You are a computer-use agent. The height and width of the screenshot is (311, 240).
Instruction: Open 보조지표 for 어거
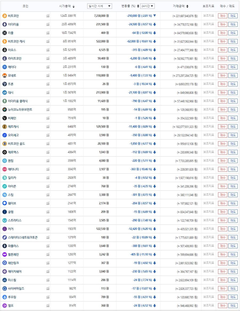coord(209,229)
